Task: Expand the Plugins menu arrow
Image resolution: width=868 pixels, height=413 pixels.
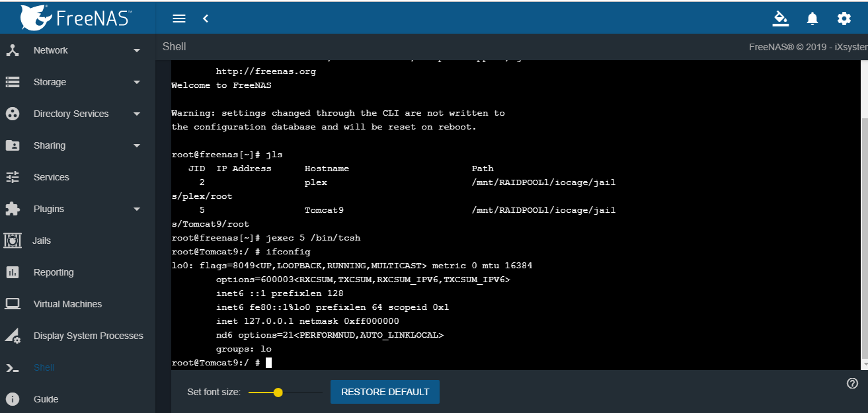Action: pos(137,209)
